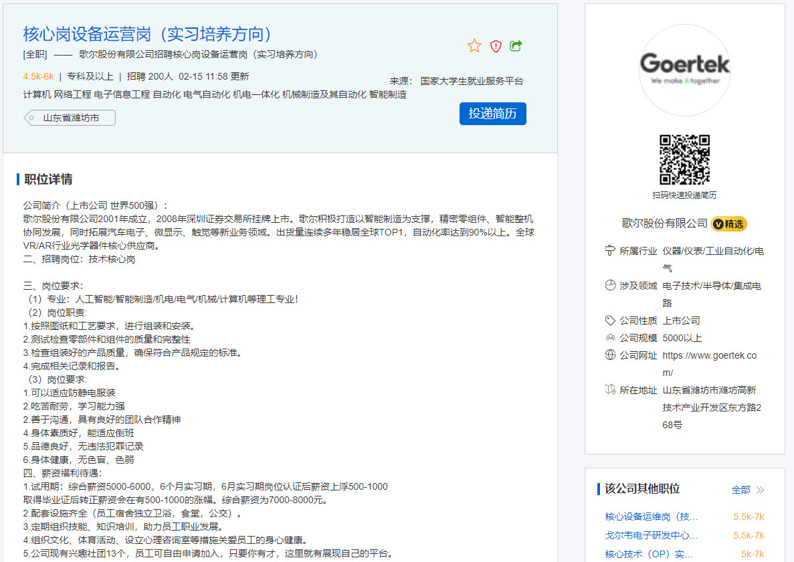
Task: Click the 招聘 200人 text
Action: 150,76
